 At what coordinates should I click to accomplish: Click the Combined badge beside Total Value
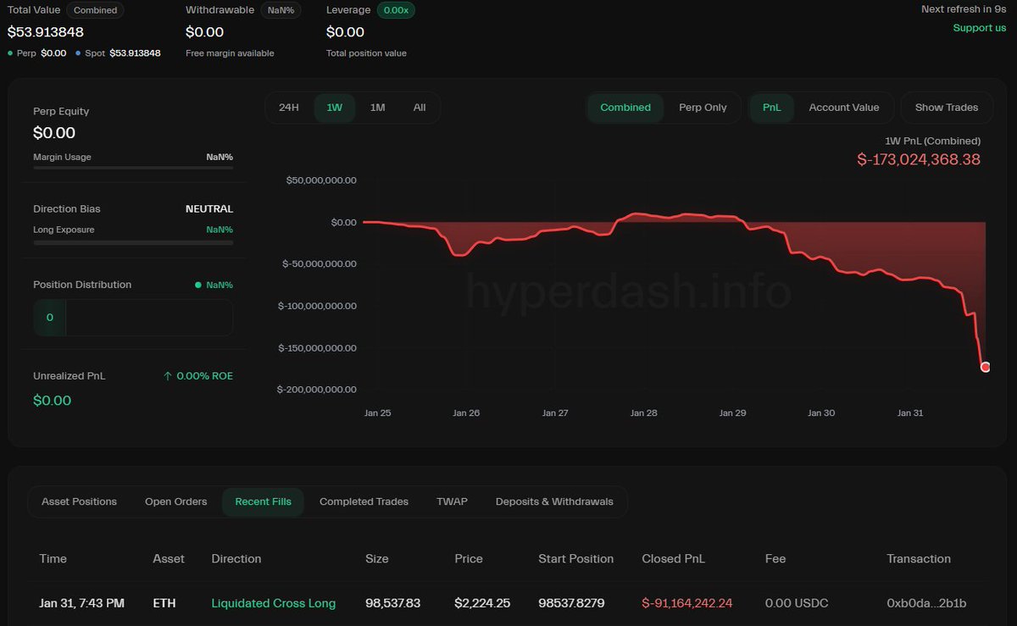[x=95, y=10]
